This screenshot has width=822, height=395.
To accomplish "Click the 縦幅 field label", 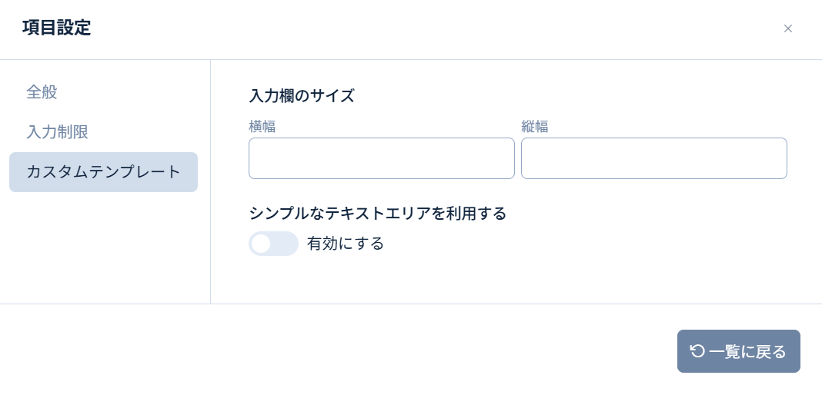I will coord(535,127).
